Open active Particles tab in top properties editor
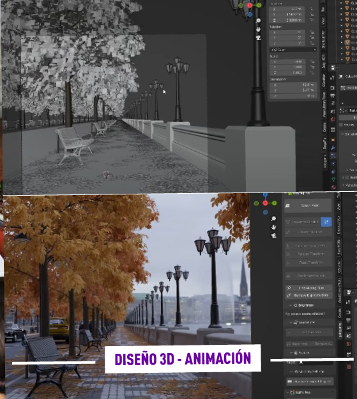The height and width of the screenshot is (399, 357). pos(333,156)
